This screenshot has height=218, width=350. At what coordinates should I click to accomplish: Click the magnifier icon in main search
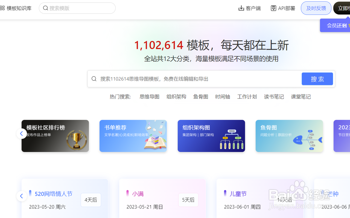point(94,79)
